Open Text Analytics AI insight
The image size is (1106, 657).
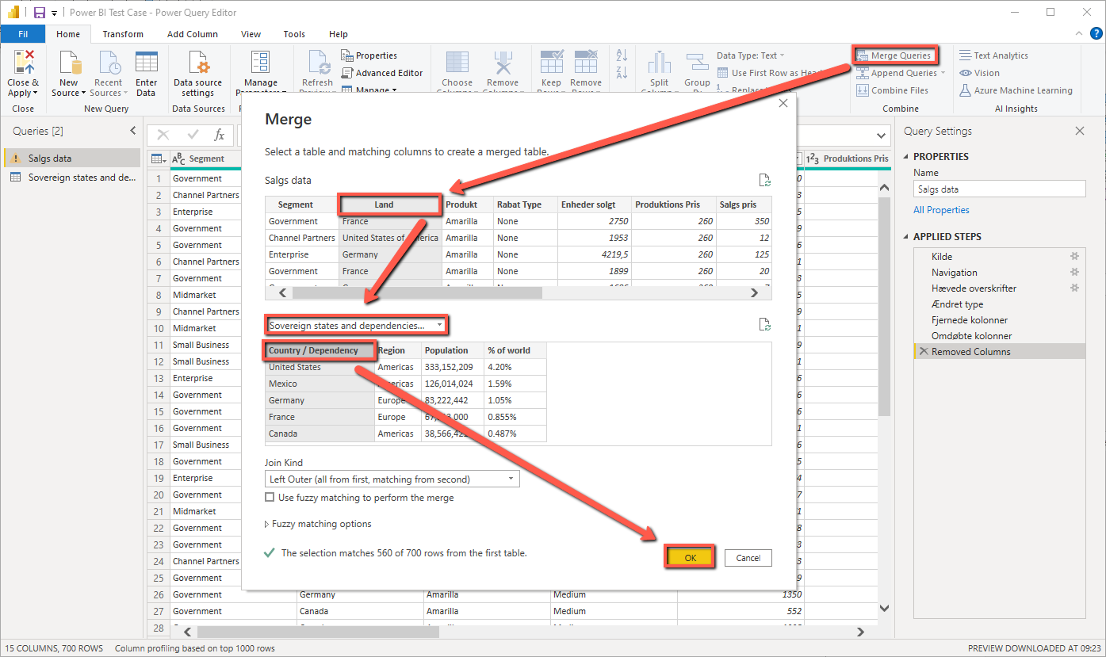993,55
